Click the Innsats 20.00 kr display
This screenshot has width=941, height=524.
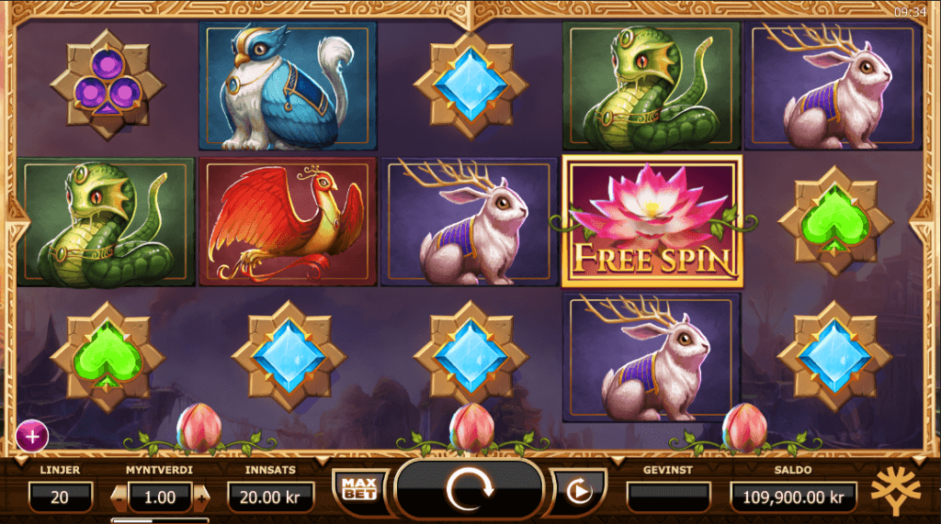tap(270, 497)
